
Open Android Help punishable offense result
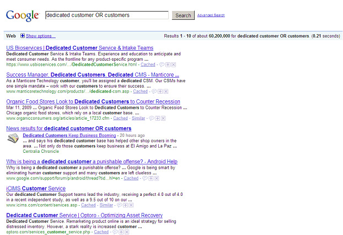click(92, 162)
